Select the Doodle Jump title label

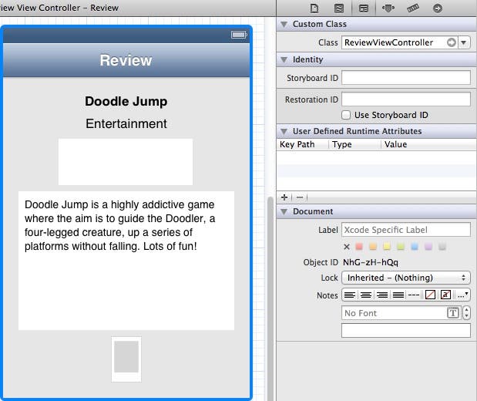(126, 101)
